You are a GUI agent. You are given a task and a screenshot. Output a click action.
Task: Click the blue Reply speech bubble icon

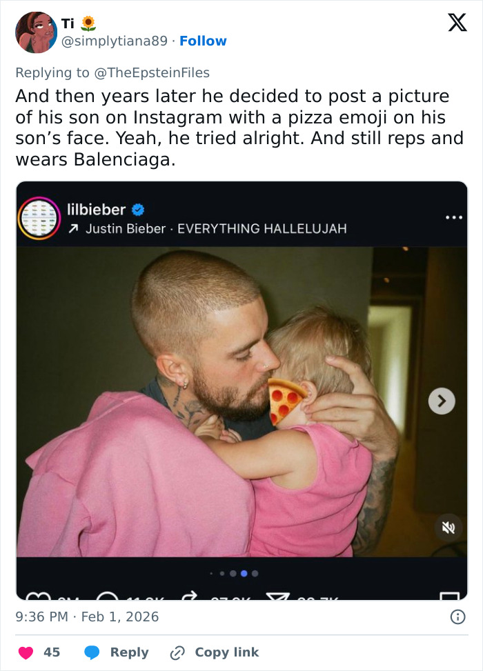point(92,652)
